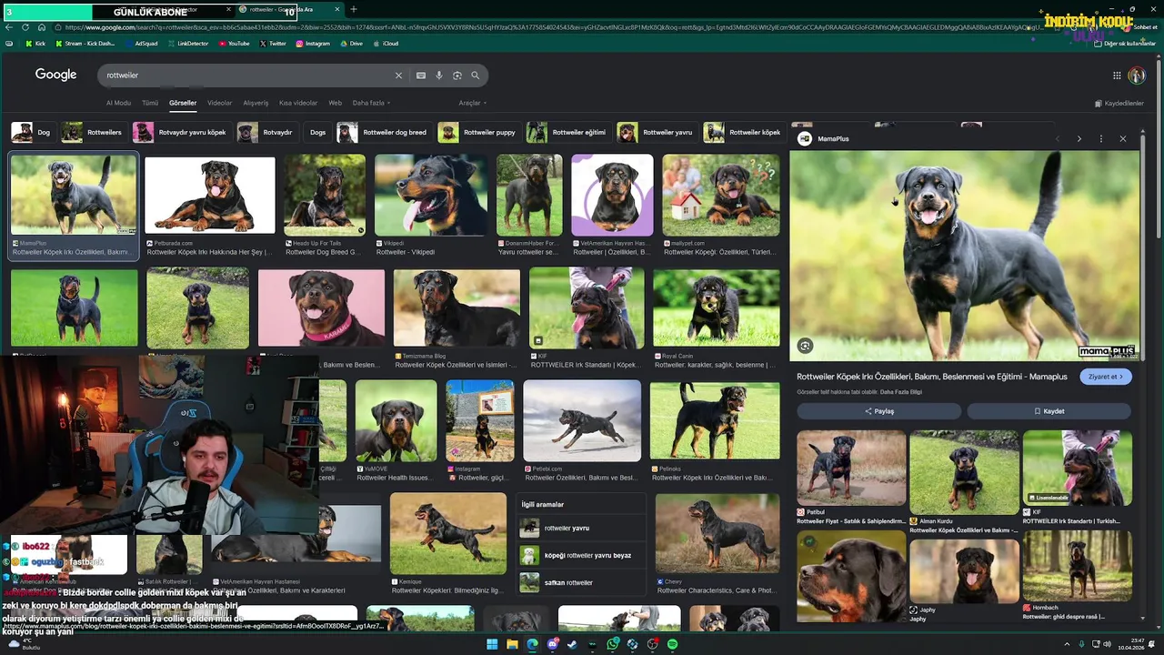Click the Kaydet save button
Viewport: 1164px width, 655px height.
tap(1049, 411)
